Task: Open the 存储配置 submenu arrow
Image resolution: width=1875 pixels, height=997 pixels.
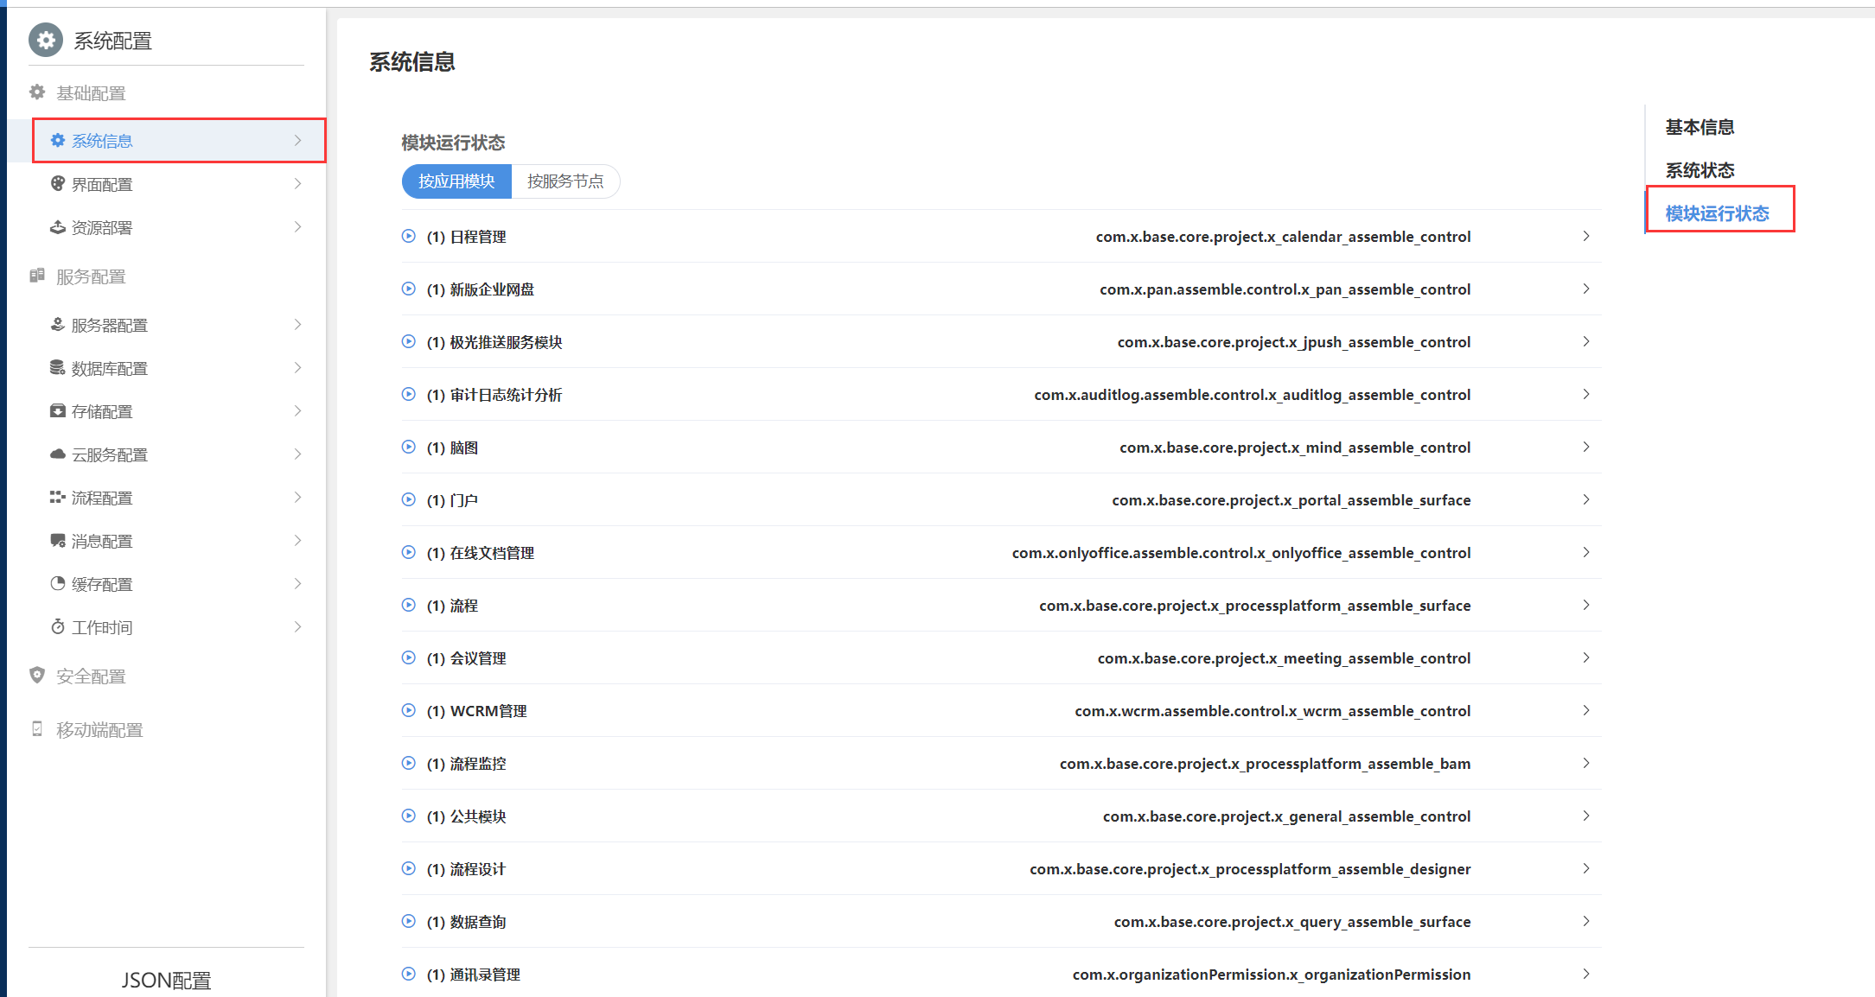Action: (297, 411)
